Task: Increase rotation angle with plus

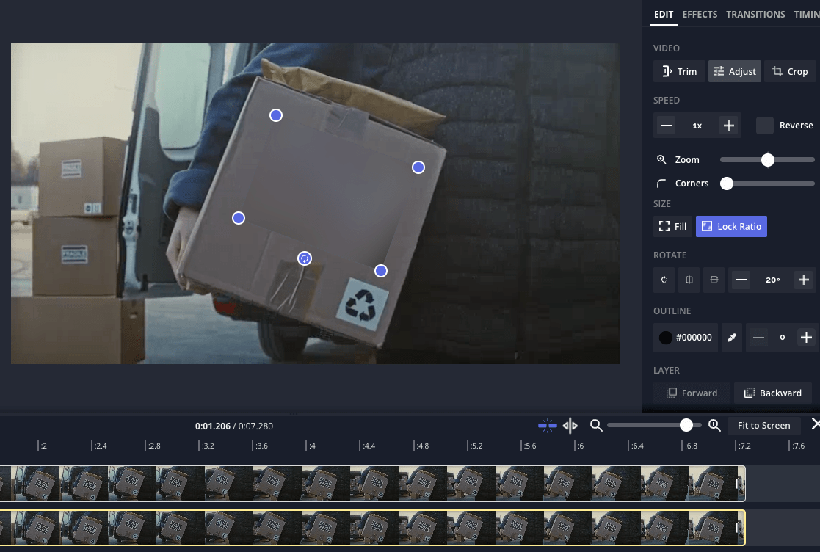Action: (x=804, y=280)
